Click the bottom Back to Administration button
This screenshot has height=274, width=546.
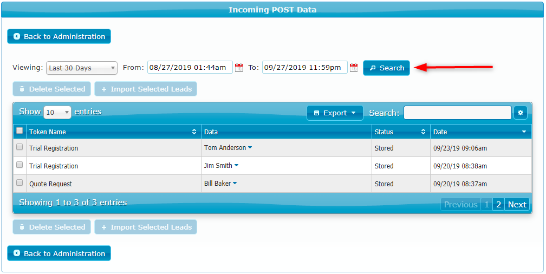tap(59, 253)
